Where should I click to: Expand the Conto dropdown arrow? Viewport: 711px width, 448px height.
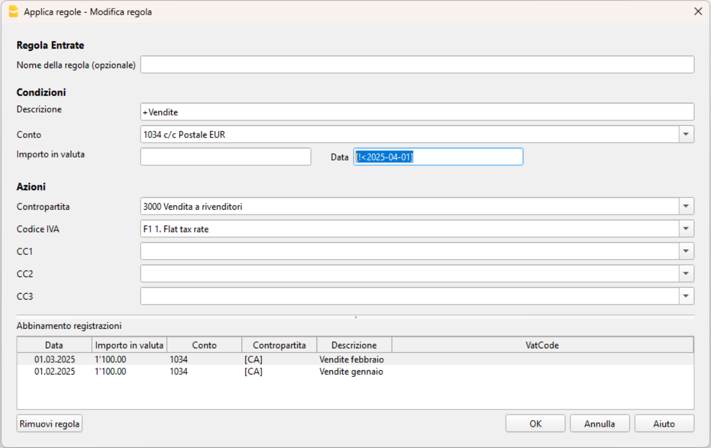[686, 134]
